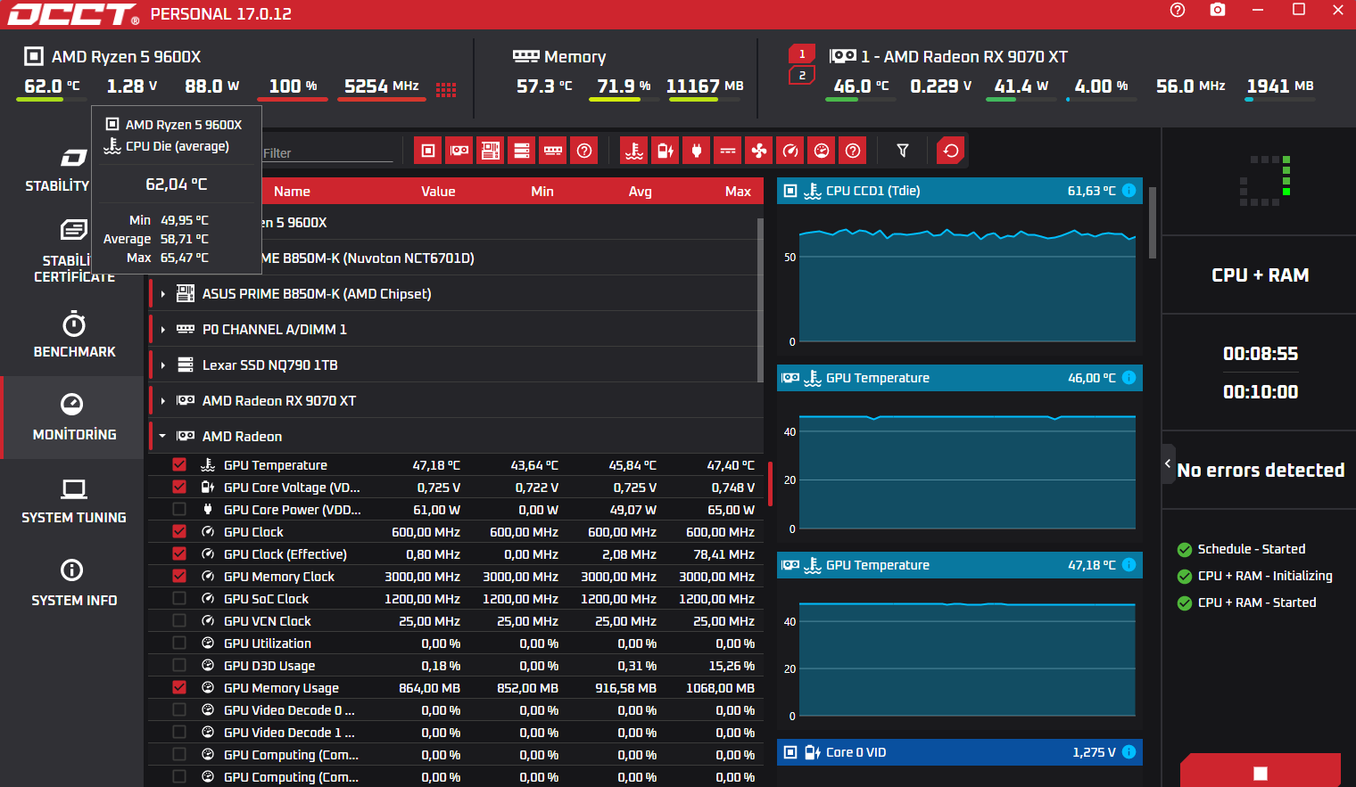
Task: Click the "CPU + RAM - Started" log entry
Action: tap(1256, 603)
